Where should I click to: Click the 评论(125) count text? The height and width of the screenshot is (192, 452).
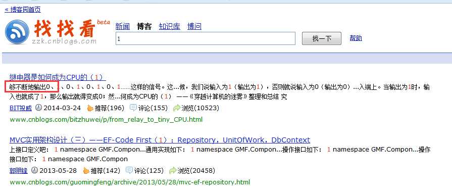pyautogui.click(x=149, y=171)
